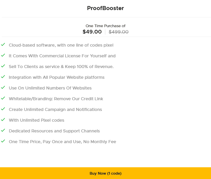Click checkmark beside Cloud-based software feature

click(3, 44)
